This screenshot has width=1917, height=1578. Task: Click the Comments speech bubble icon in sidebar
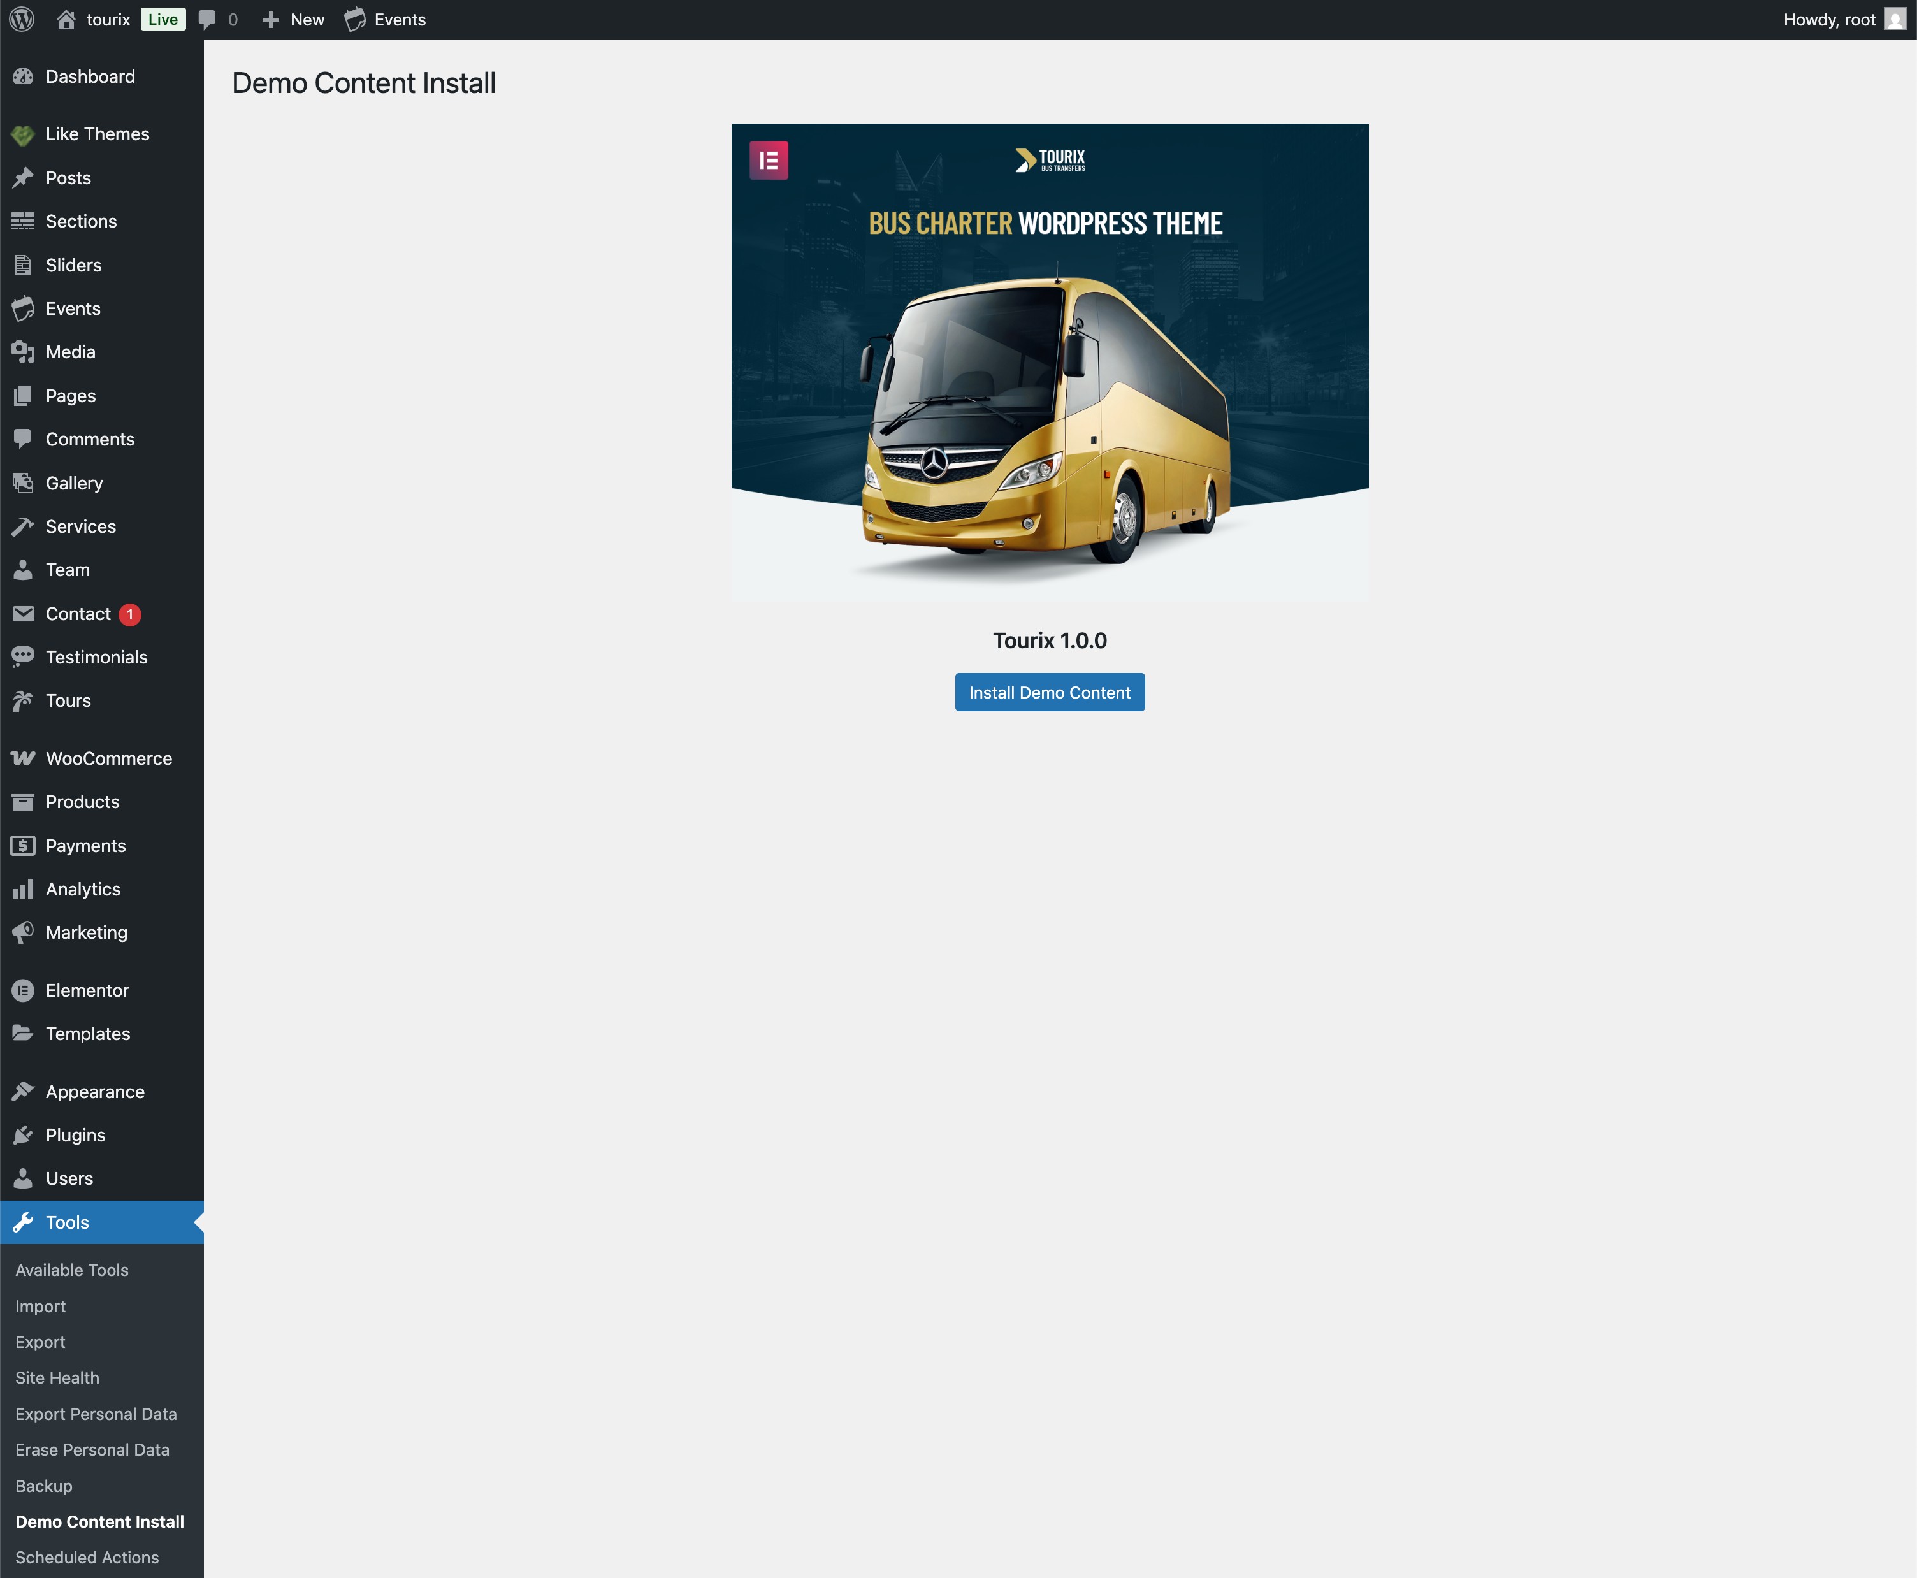[23, 439]
